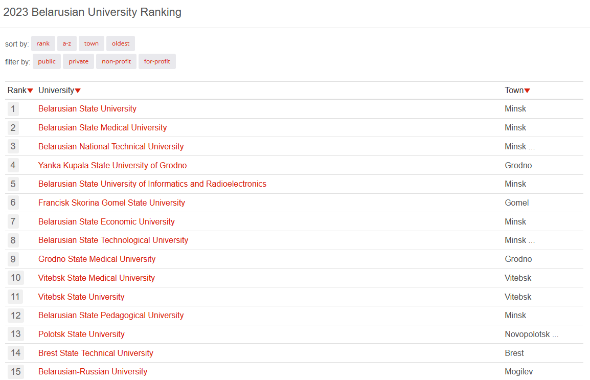Sort universities alphabetically with a-z
Viewport: 590px width, 380px height.
pos(67,43)
